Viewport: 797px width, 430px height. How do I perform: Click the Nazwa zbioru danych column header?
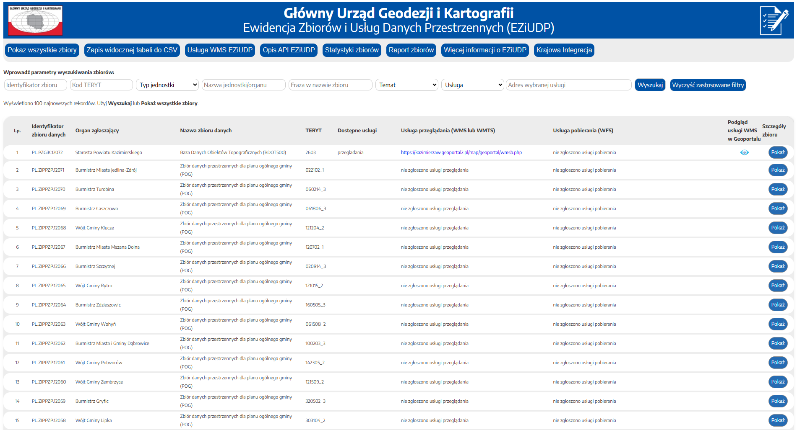pos(206,131)
